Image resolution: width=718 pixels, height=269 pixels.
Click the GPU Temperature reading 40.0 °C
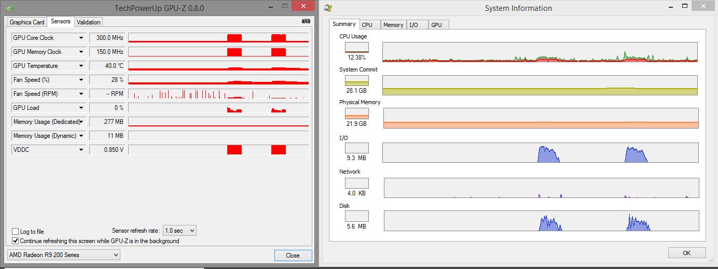click(x=107, y=66)
